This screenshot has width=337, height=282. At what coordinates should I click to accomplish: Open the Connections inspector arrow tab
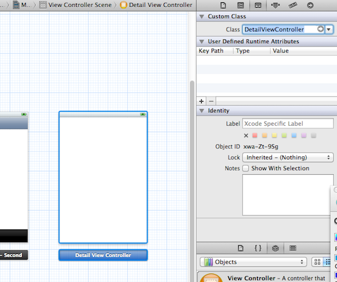[x=310, y=5]
